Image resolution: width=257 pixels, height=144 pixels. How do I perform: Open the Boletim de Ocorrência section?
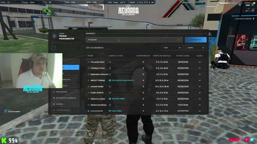pos(65,98)
